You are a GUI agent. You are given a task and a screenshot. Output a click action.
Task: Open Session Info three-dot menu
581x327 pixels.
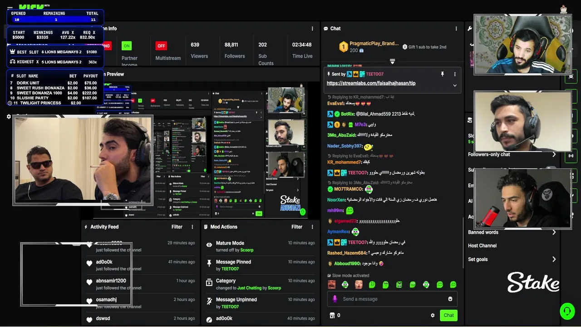click(x=312, y=29)
